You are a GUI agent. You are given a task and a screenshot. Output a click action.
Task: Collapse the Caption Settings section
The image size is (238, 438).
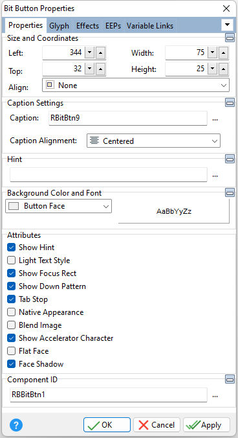pyautogui.click(x=230, y=102)
